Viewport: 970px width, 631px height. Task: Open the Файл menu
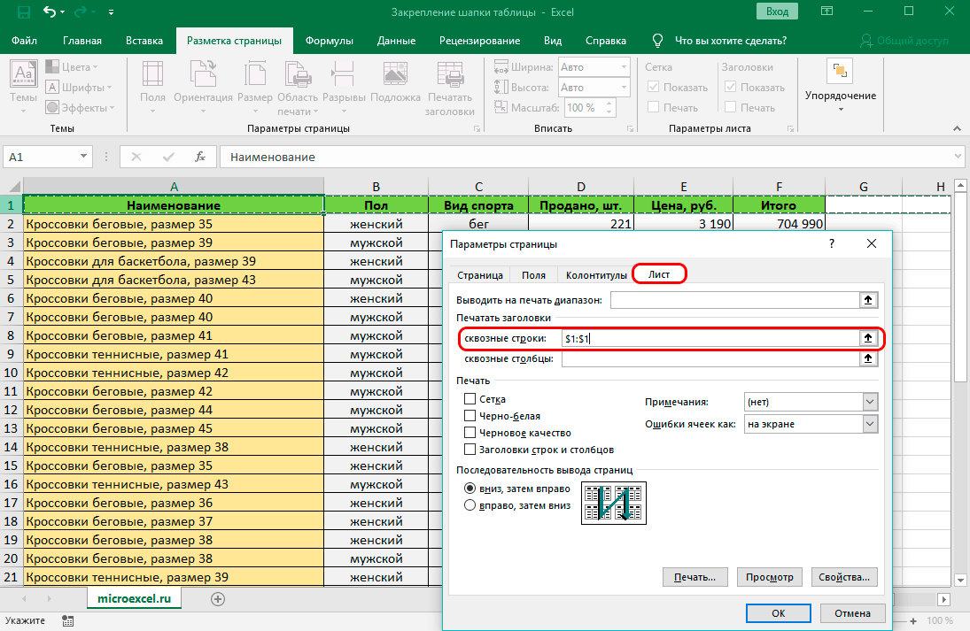click(x=24, y=41)
